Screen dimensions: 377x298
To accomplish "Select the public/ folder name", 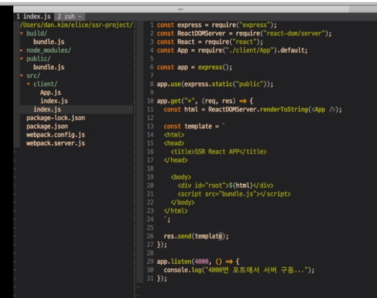I will tap(38, 58).
